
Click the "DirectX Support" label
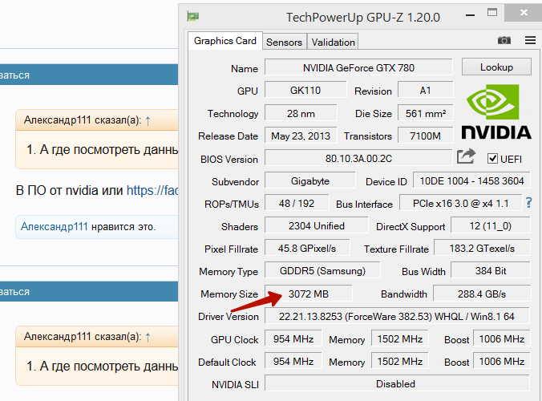coord(411,227)
